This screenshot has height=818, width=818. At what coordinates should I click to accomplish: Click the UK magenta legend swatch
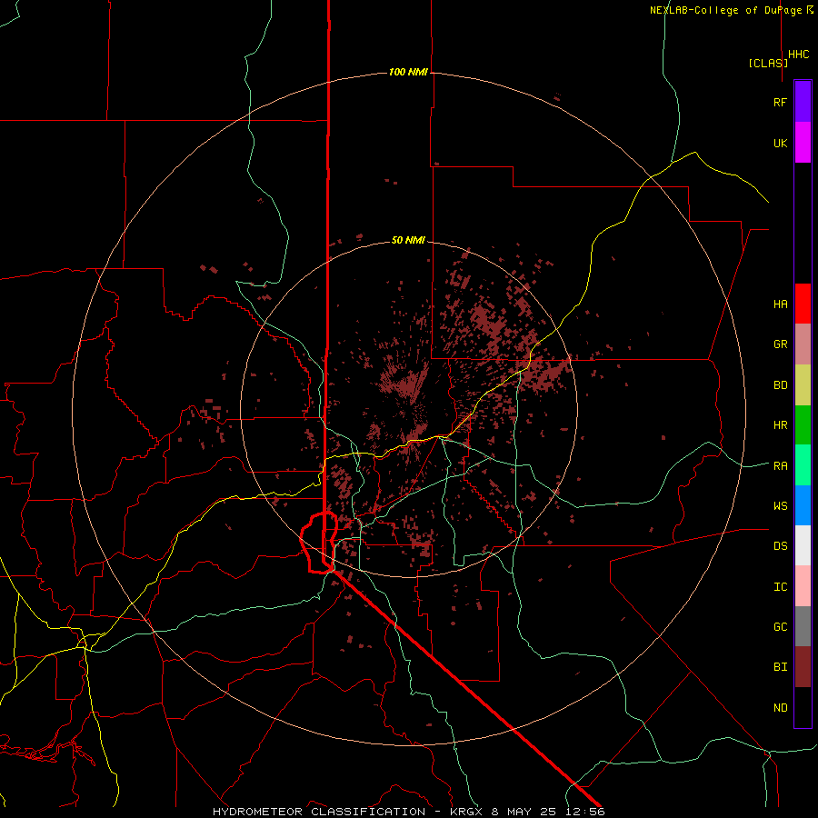point(803,143)
